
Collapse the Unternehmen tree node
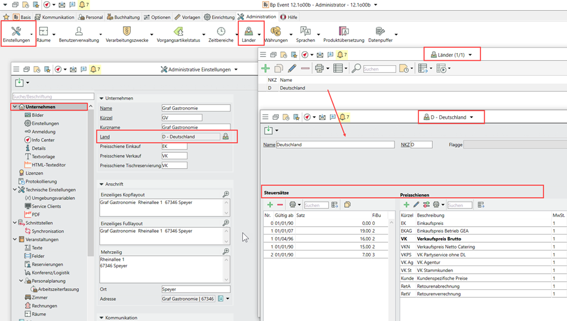pos(15,107)
